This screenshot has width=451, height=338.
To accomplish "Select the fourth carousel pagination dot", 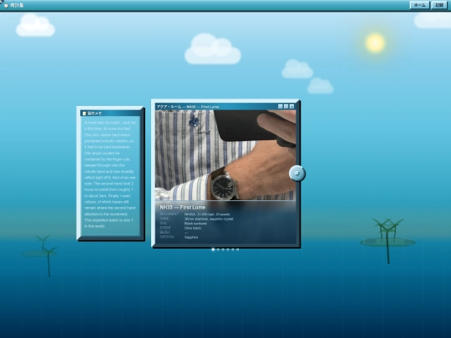I will point(228,250).
